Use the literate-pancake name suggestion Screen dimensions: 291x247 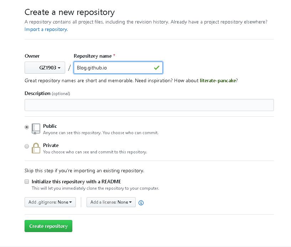pyautogui.click(x=218, y=80)
